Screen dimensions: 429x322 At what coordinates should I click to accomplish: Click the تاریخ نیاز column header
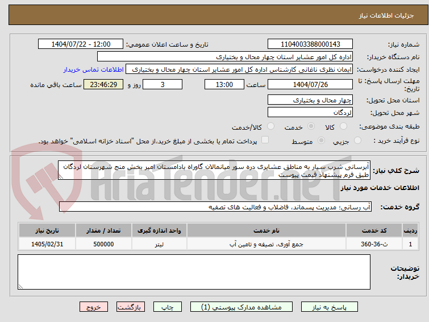coord(47,230)
